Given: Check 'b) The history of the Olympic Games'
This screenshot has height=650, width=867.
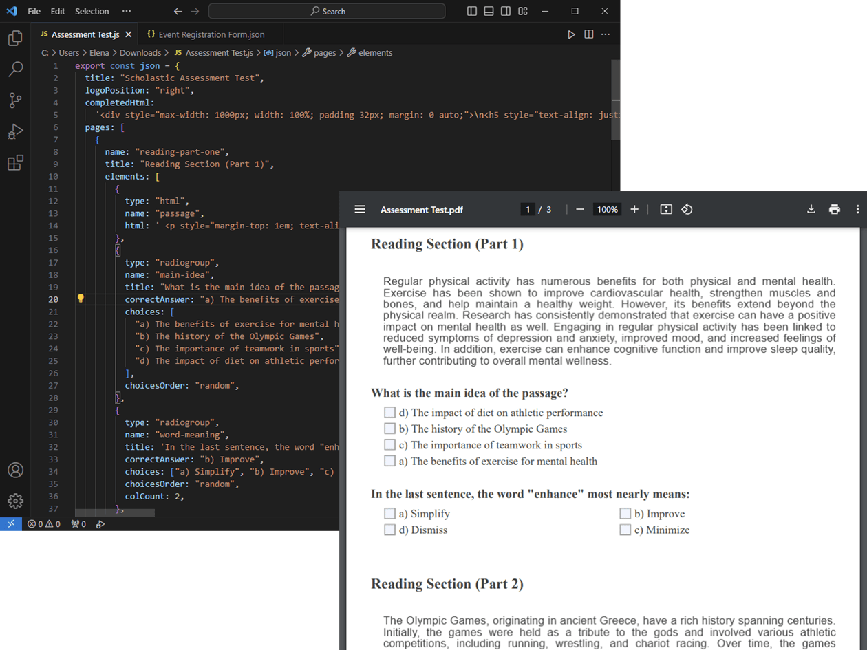Looking at the screenshot, I should coord(390,429).
